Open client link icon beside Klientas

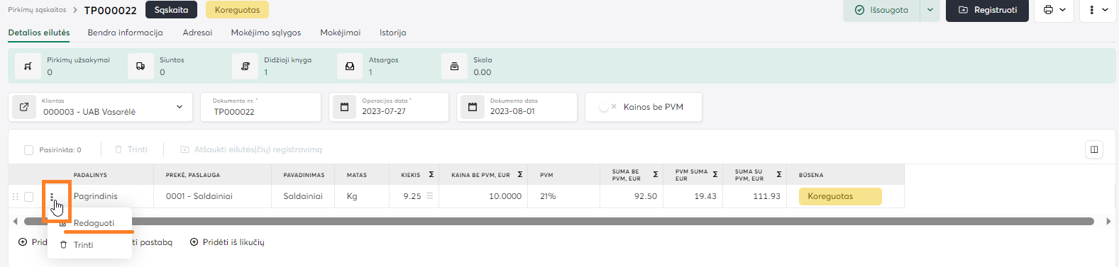[24, 107]
